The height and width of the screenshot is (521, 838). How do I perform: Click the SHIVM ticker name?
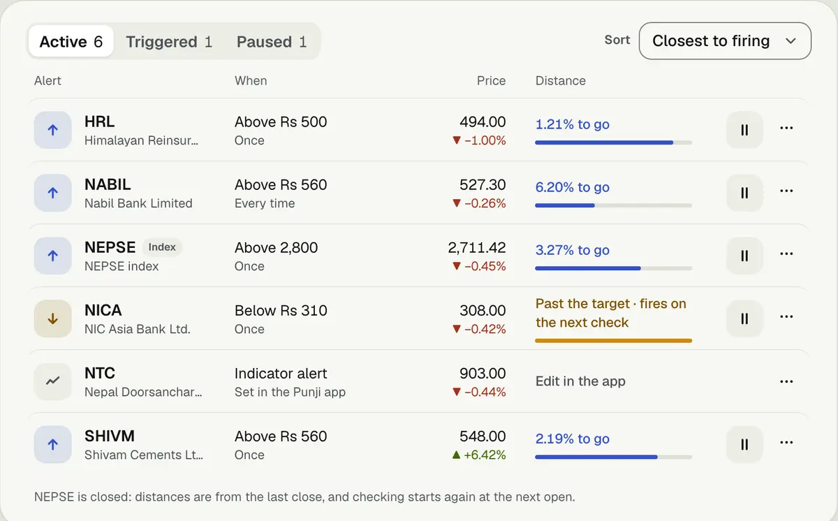(110, 436)
